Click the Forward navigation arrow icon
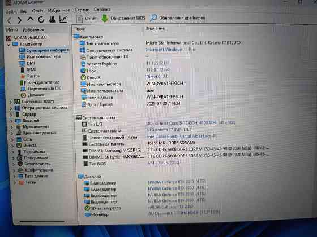The image size is (317, 237). click(20, 20)
